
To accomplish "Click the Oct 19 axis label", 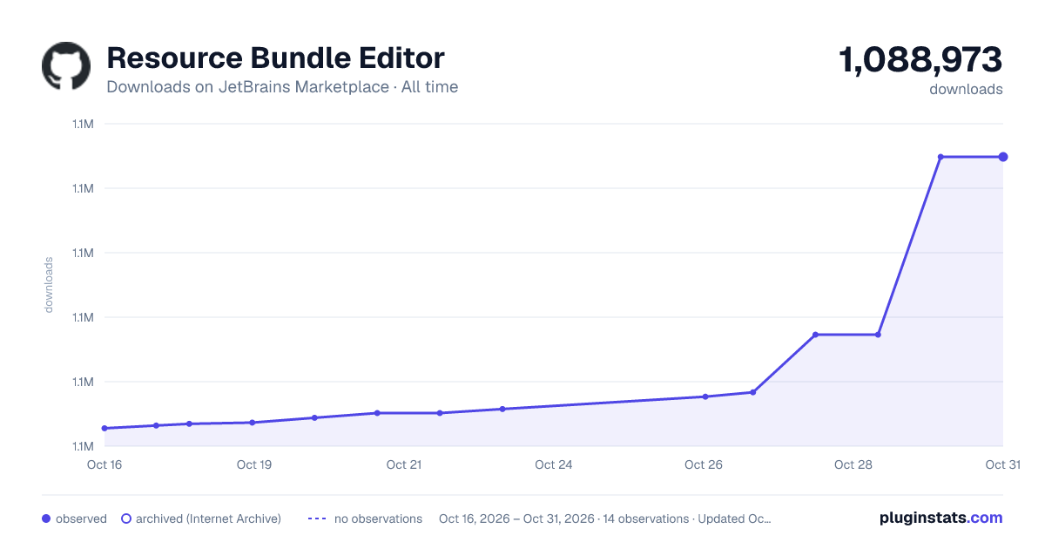I will [254, 464].
